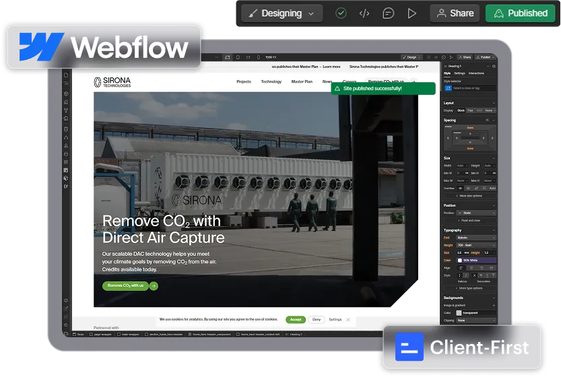The image size is (561, 377).
Task: Set Overflow to visible eye icon
Action: pyautogui.click(x=461, y=188)
